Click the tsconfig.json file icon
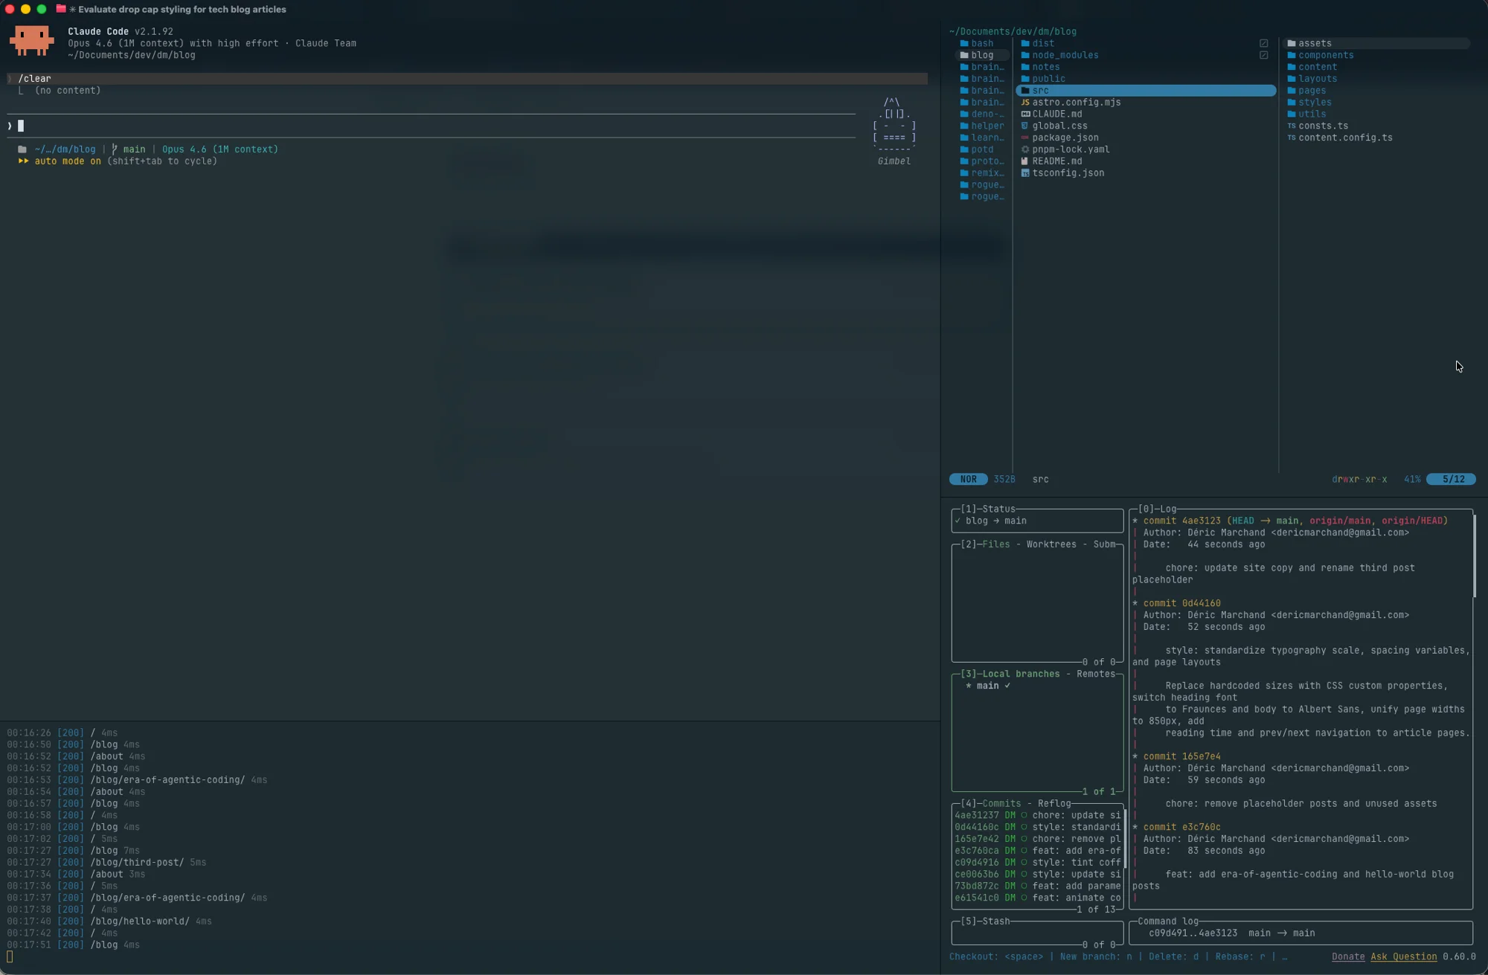Viewport: 1488px width, 975px height. (x=1025, y=173)
